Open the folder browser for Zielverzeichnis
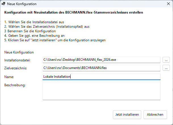Screen dimensions: 173x125 [166, 68]
